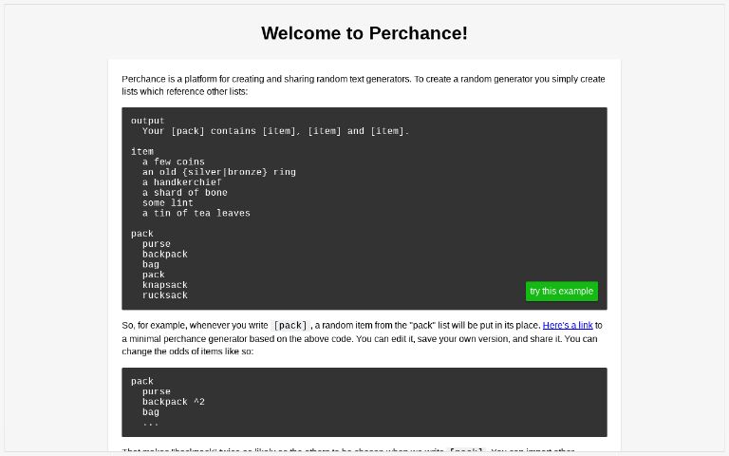Click the "backpack ^2" line in second block
The image size is (729, 456).
pos(173,402)
